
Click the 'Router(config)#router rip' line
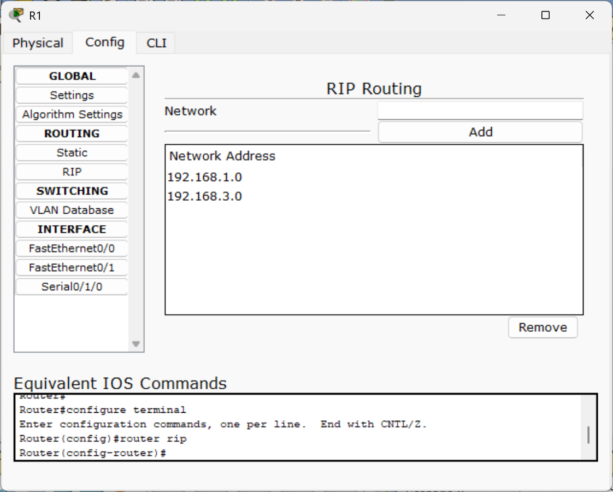pyautogui.click(x=103, y=439)
